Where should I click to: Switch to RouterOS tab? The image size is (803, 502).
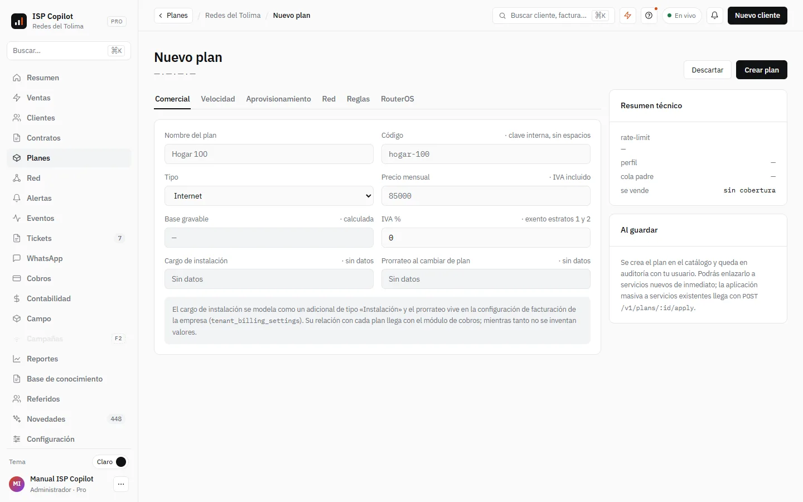click(x=398, y=99)
